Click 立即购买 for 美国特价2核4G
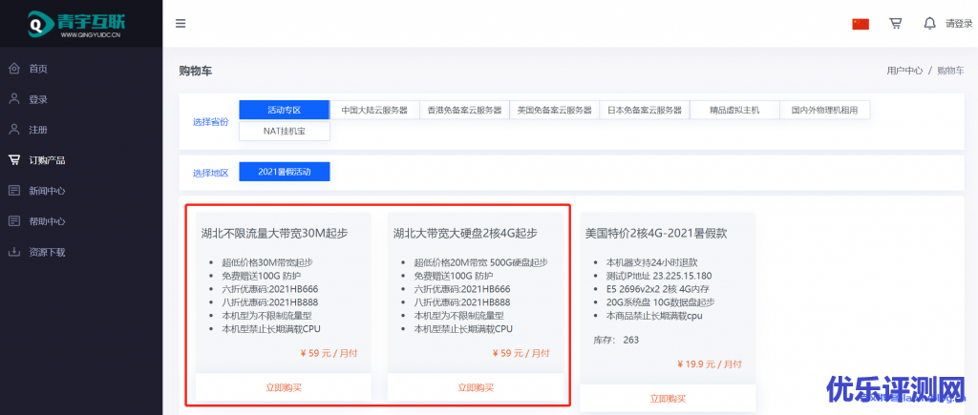This screenshot has width=978, height=415. [x=668, y=398]
